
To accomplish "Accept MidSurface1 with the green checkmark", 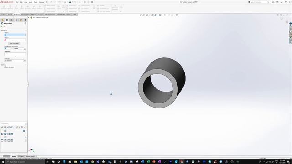I will (2, 26).
